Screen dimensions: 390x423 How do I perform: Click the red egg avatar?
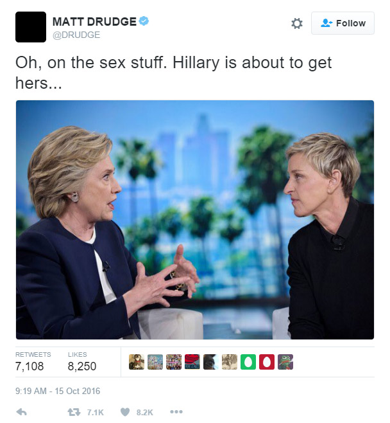click(x=267, y=362)
